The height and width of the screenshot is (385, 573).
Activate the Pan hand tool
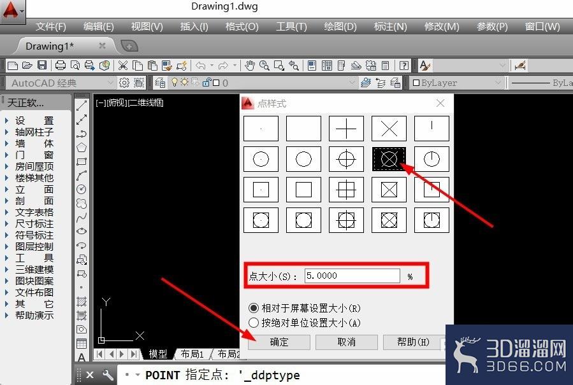coord(250,66)
